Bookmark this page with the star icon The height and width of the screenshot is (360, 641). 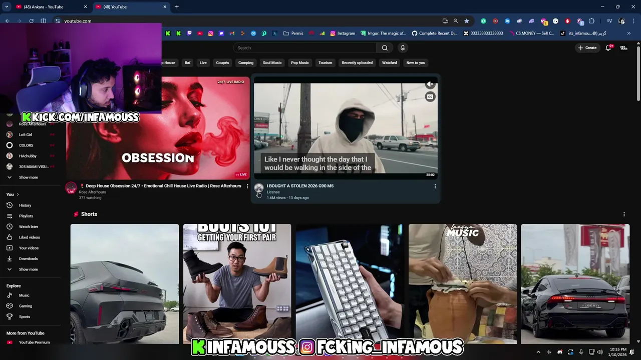pyautogui.click(x=467, y=21)
